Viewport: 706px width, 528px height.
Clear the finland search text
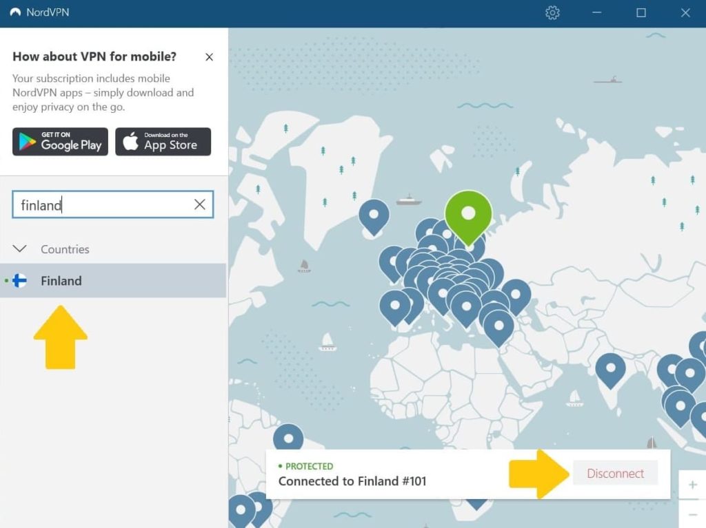pyautogui.click(x=199, y=204)
